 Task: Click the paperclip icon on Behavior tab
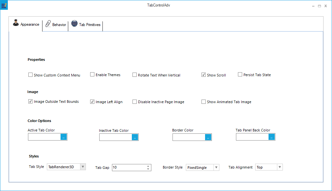click(48, 24)
